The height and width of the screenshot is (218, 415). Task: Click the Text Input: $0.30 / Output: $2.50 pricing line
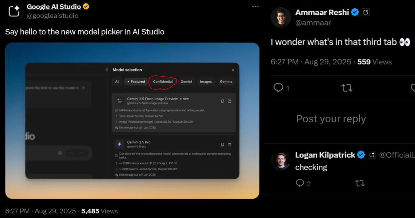[x=139, y=116]
